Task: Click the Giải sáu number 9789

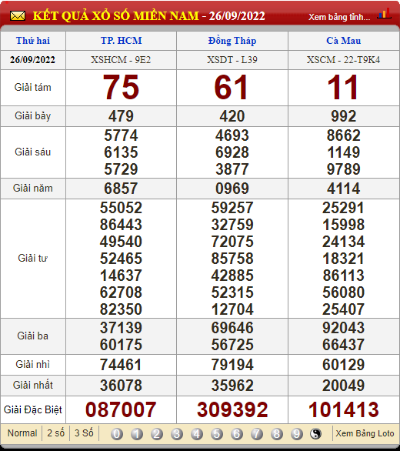Action: pyautogui.click(x=344, y=169)
